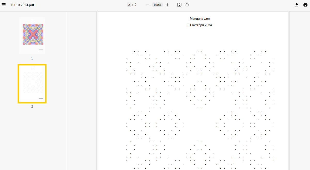Click the page label '1' under thumbnail

[x=32, y=58]
